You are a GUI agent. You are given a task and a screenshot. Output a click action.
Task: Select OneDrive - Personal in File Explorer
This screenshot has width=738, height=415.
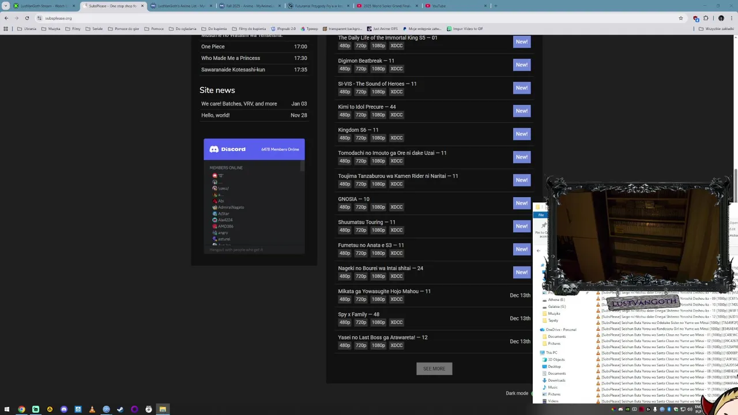(x=558, y=330)
